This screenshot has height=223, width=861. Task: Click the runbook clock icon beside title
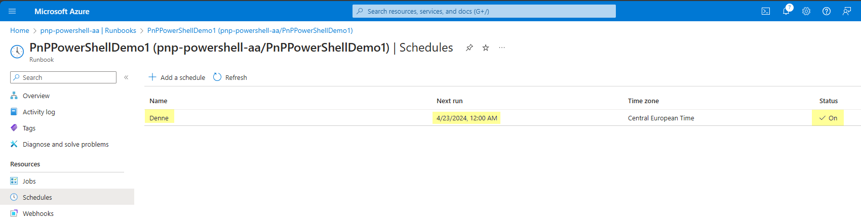click(17, 51)
